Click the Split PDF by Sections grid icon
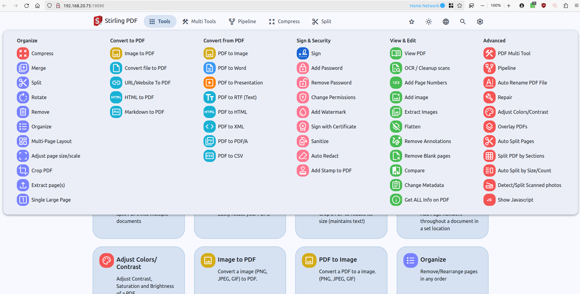Screen dimensions: 580x294 (x=490, y=156)
